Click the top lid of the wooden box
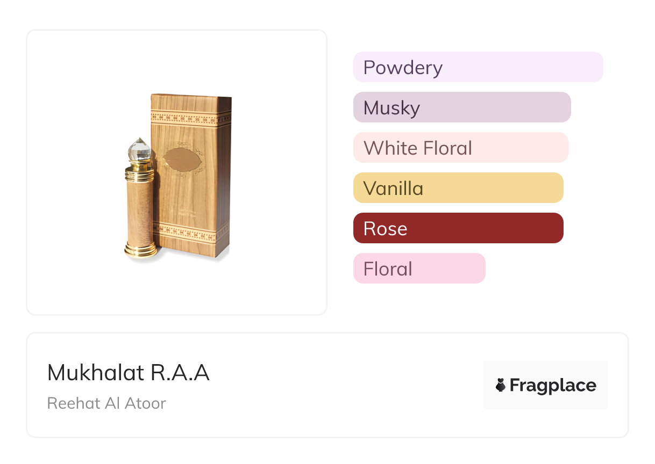Screen dimensions: 655x464 coord(191,96)
